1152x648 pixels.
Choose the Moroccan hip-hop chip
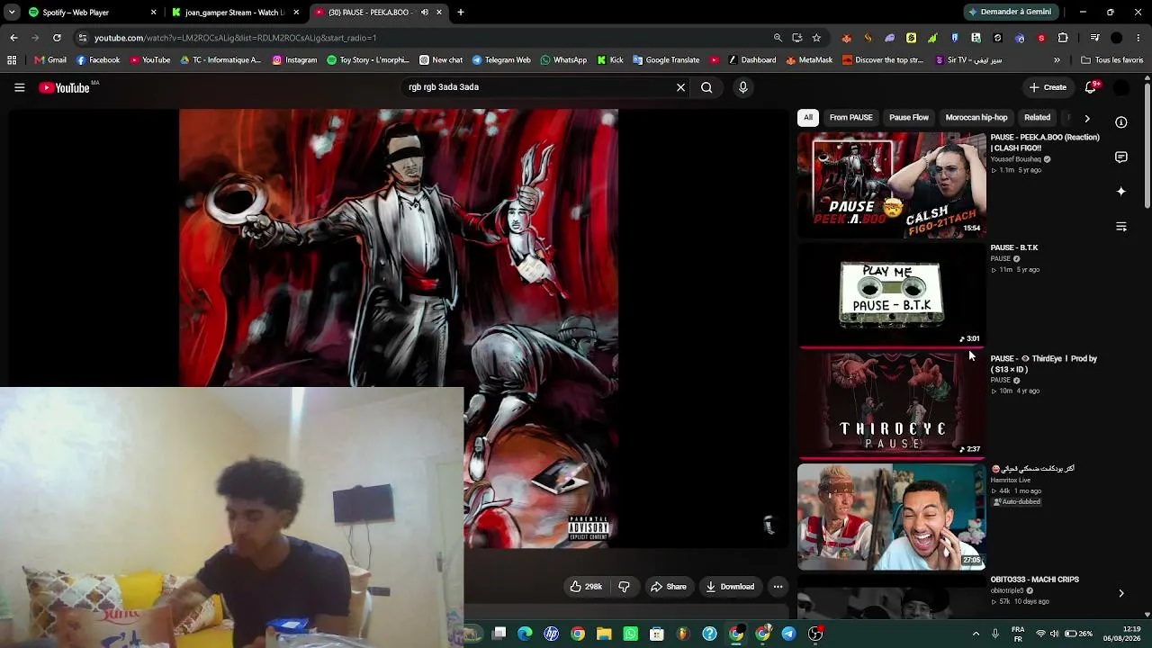point(976,118)
